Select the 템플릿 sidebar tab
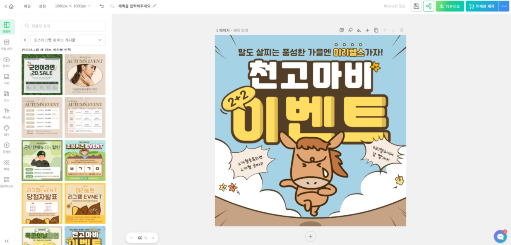Screen dimensions: 511x245 tap(7, 27)
